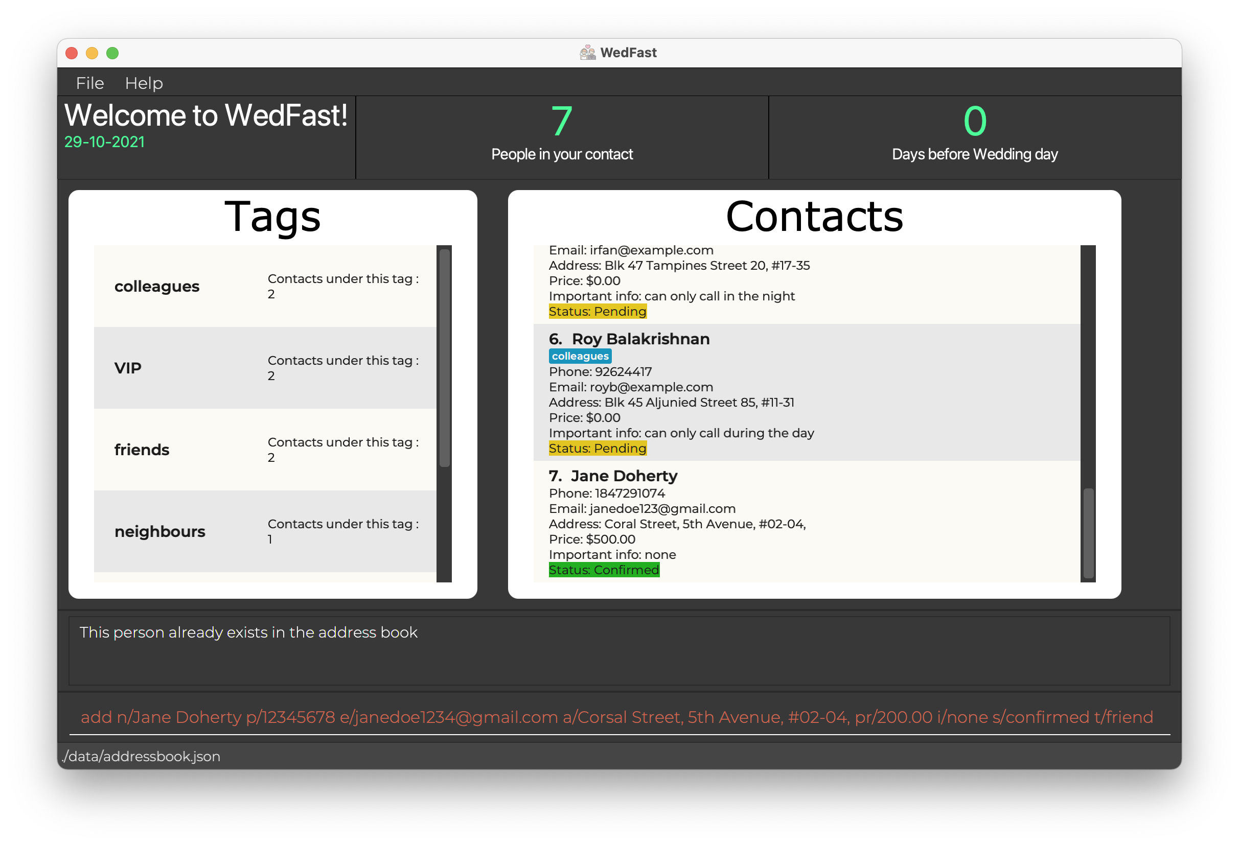This screenshot has width=1239, height=845.
Task: Click Jane Doherty's Status: Confirmed label
Action: (x=604, y=570)
